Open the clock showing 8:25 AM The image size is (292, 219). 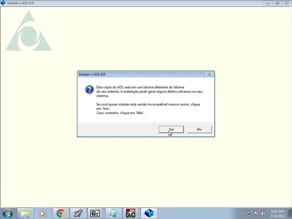point(277,214)
